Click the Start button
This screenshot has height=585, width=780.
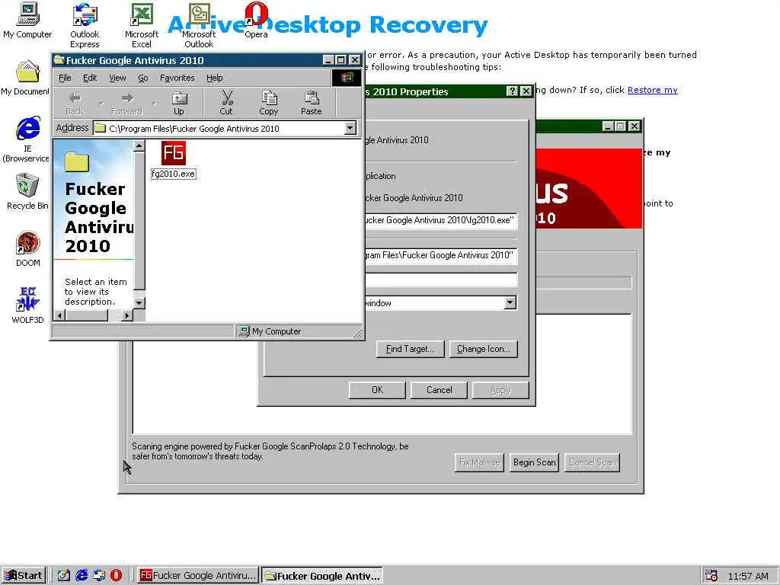coord(24,576)
